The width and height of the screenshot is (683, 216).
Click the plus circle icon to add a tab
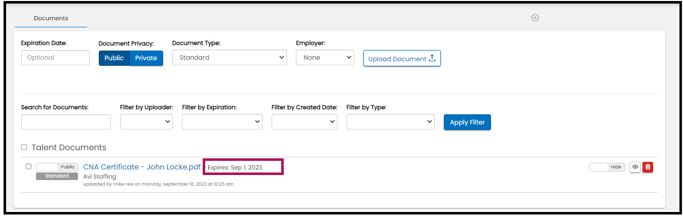tap(535, 18)
